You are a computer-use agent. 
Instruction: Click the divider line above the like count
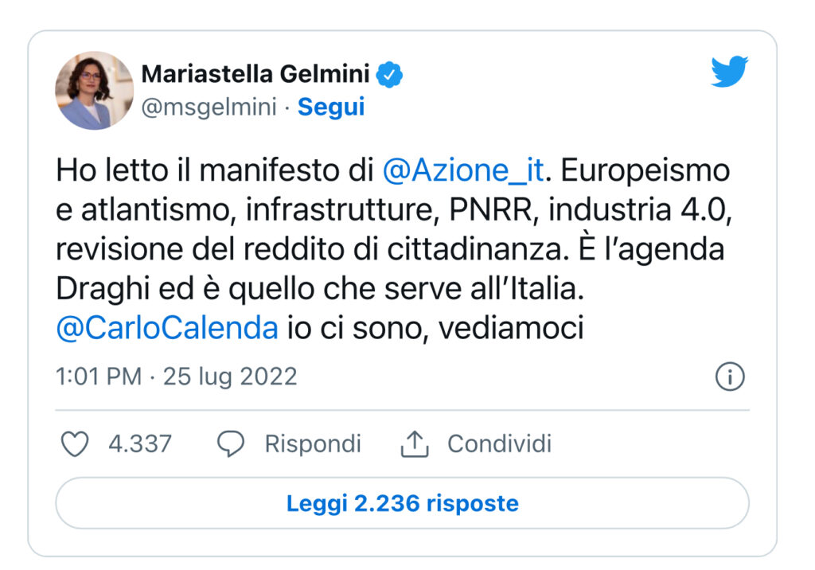click(402, 410)
